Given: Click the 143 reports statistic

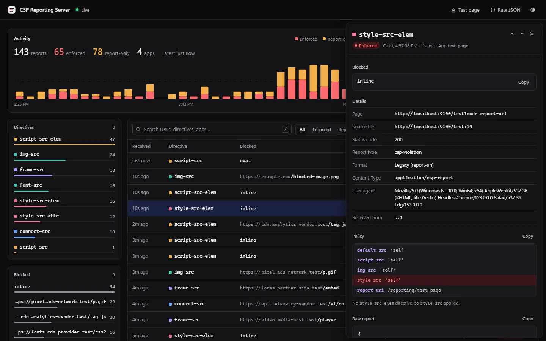Looking at the screenshot, I should (30, 52).
